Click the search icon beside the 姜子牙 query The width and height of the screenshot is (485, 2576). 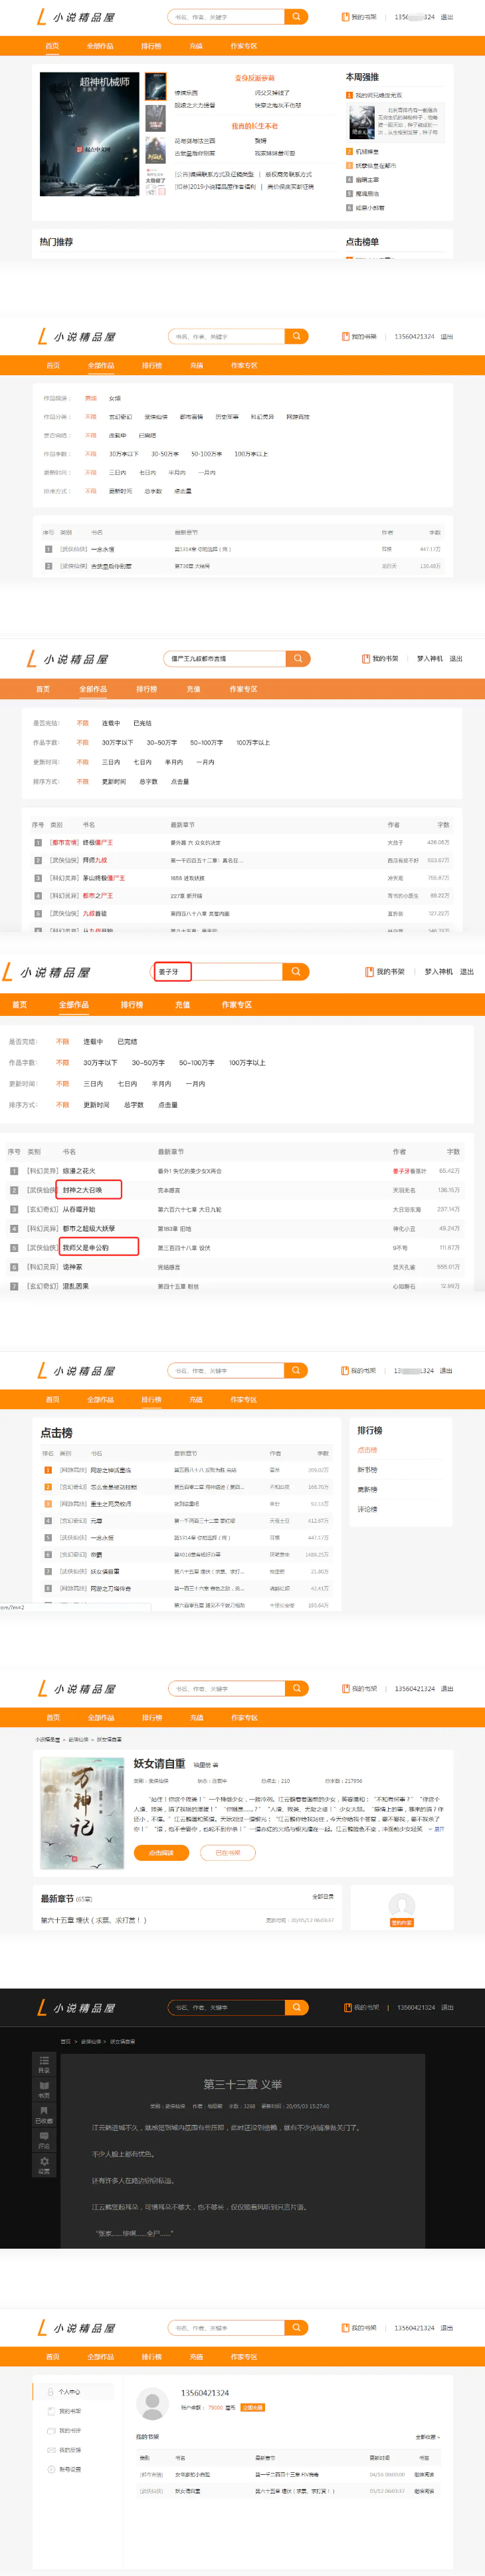coord(296,972)
